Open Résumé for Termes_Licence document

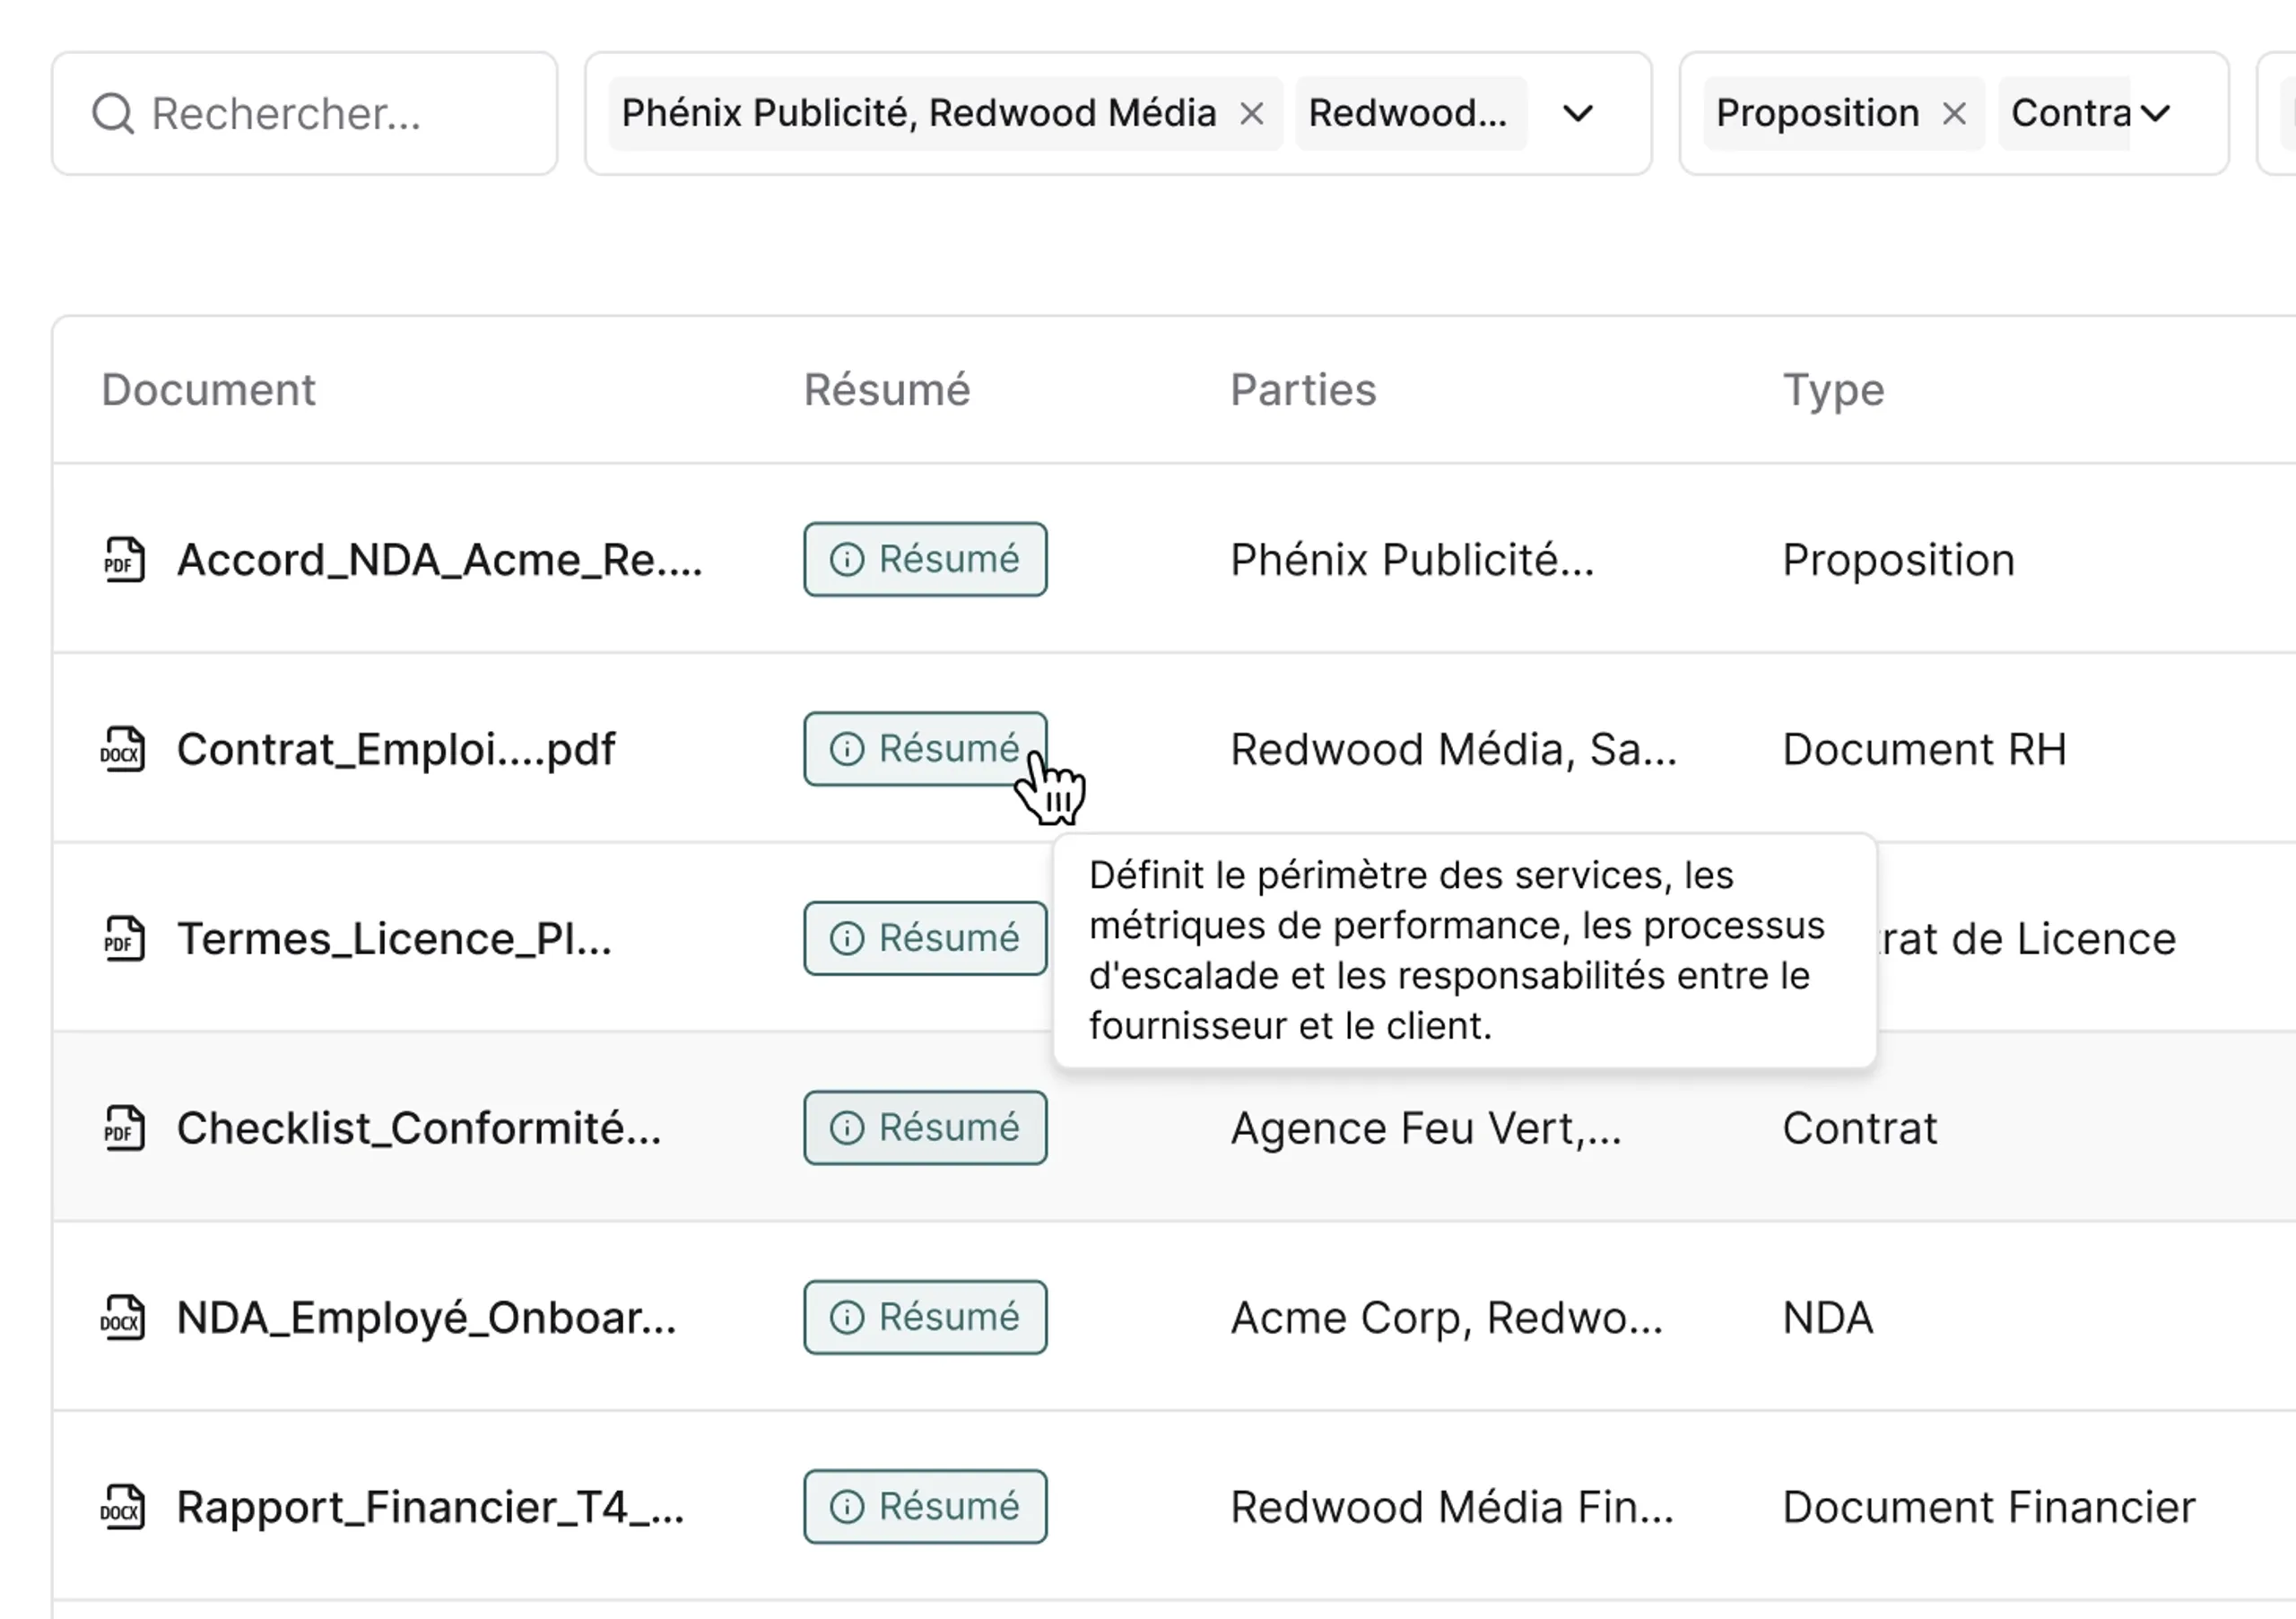pos(925,939)
